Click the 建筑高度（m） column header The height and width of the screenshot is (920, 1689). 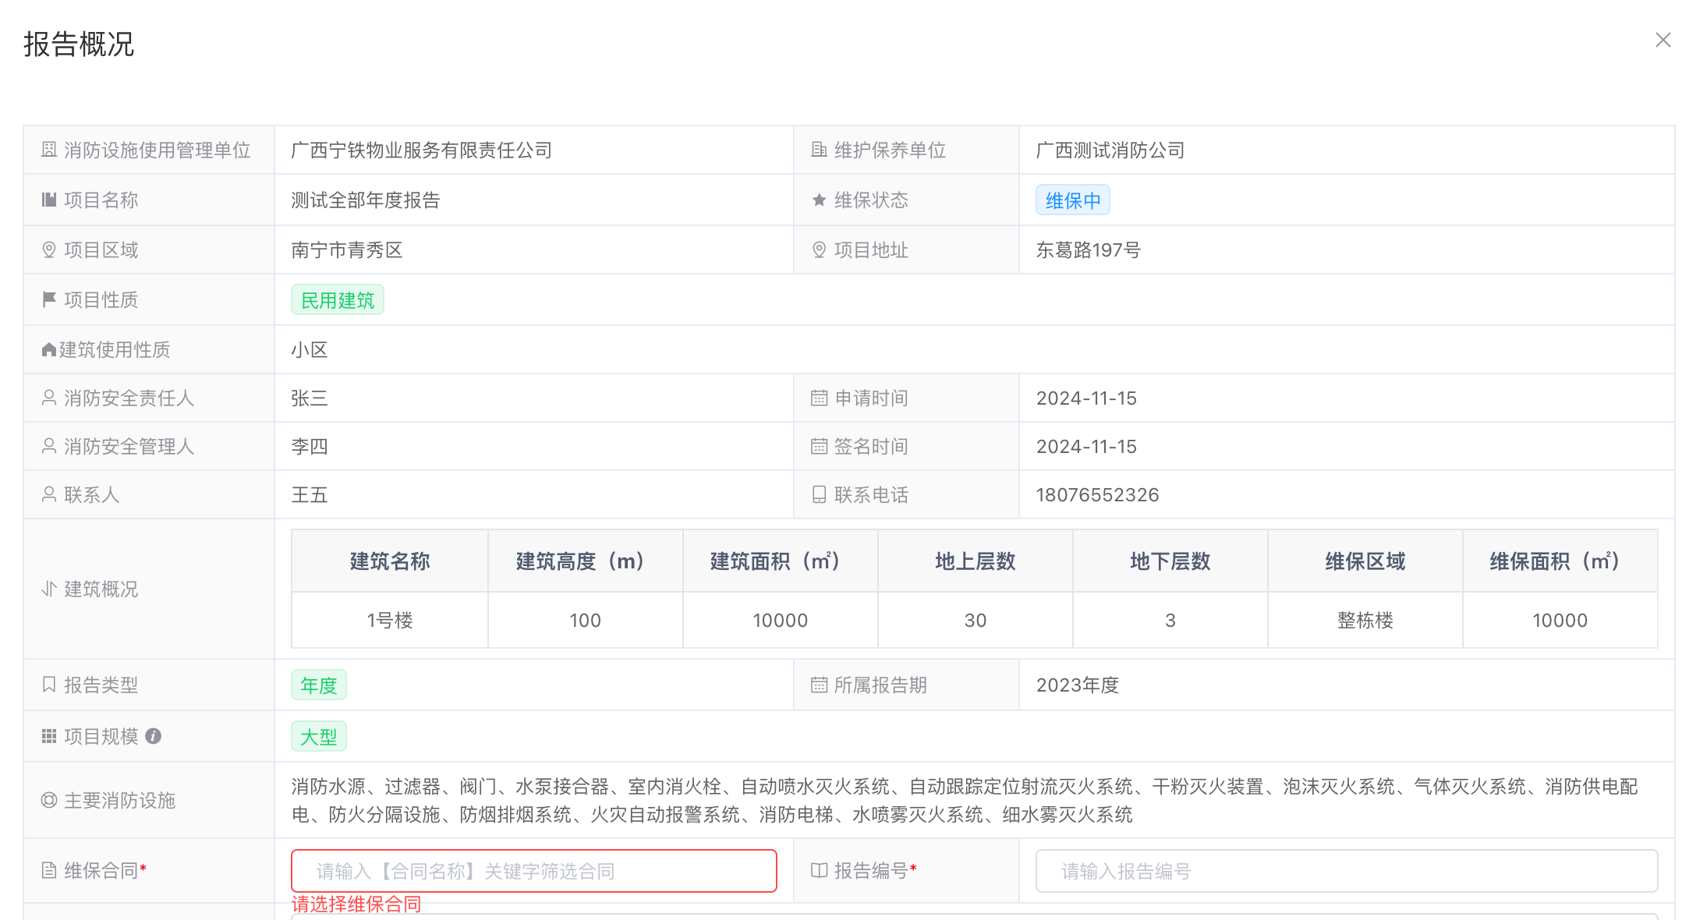click(x=585, y=561)
